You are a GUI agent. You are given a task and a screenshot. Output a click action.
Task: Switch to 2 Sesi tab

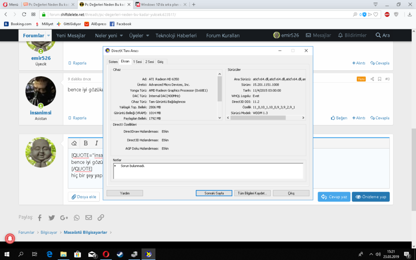[x=150, y=62]
